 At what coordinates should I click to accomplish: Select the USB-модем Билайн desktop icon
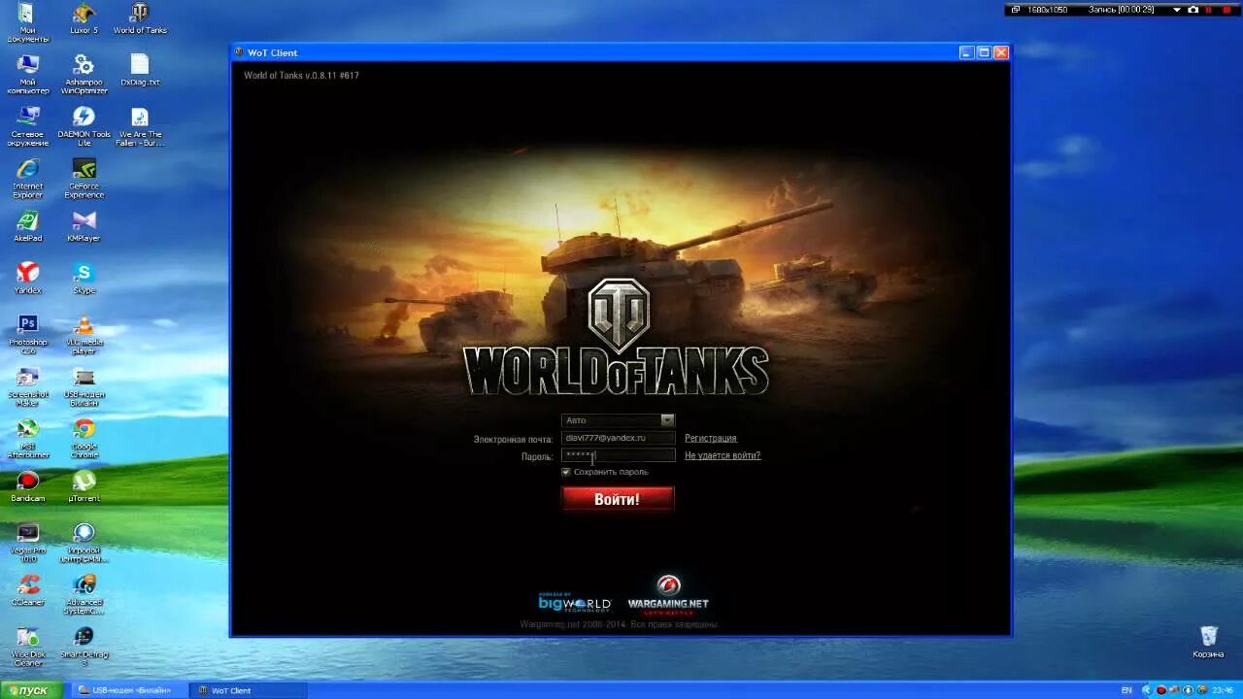click(84, 386)
